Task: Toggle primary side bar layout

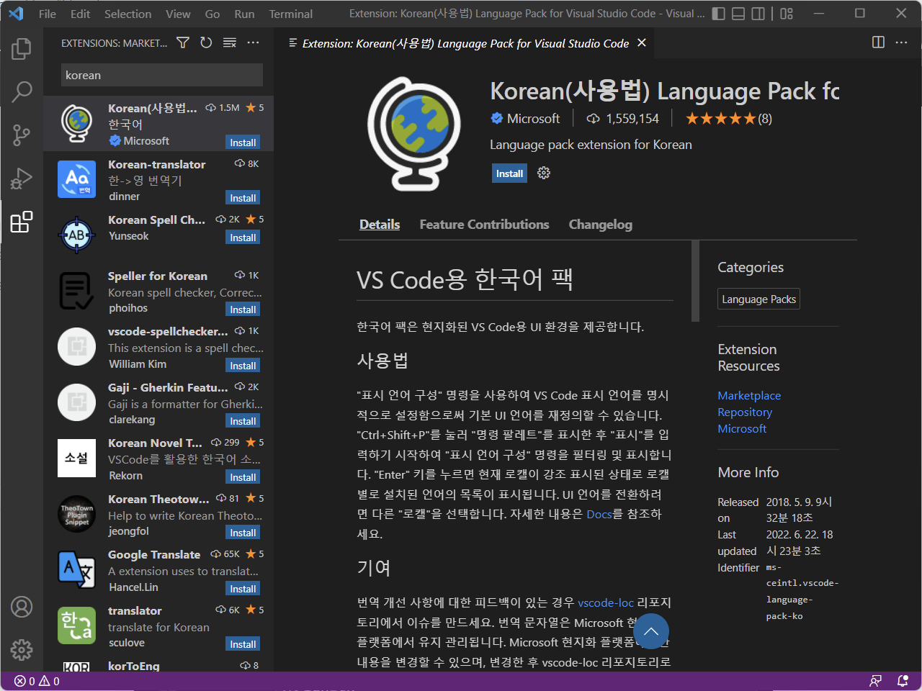Action: tap(718, 14)
